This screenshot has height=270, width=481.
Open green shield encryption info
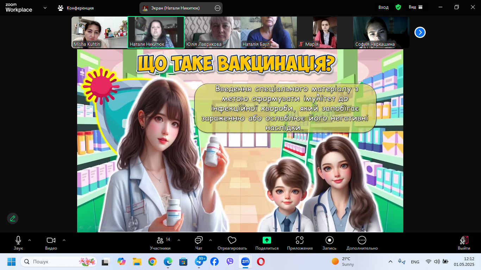click(398, 7)
